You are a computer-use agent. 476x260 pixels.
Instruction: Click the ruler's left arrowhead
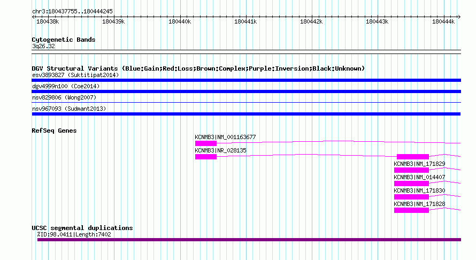pos(33,17)
